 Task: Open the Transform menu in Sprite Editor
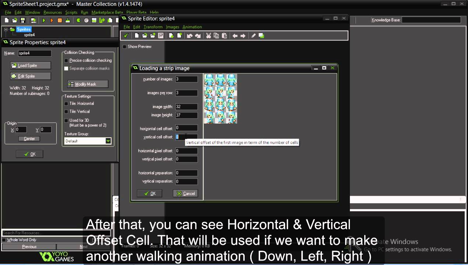(153, 27)
